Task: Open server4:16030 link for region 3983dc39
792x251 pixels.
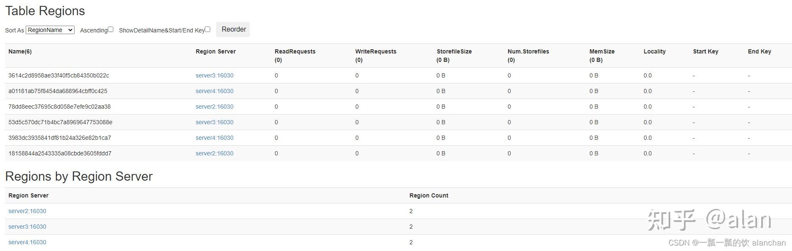Action: click(x=214, y=138)
